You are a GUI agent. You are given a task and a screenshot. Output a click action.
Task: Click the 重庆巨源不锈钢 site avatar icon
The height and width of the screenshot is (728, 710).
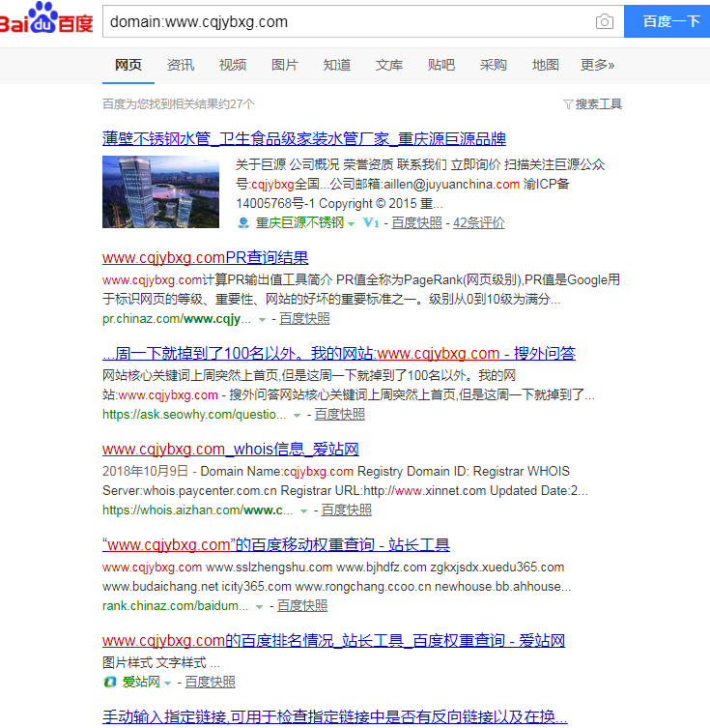[x=243, y=223]
